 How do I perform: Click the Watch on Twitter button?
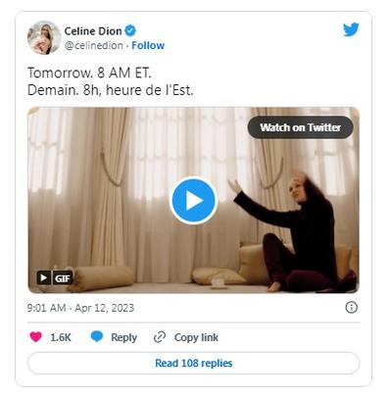301,127
